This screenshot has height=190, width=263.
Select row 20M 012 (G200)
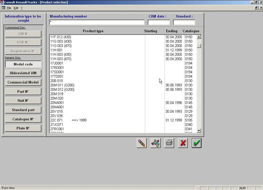coord(123,89)
